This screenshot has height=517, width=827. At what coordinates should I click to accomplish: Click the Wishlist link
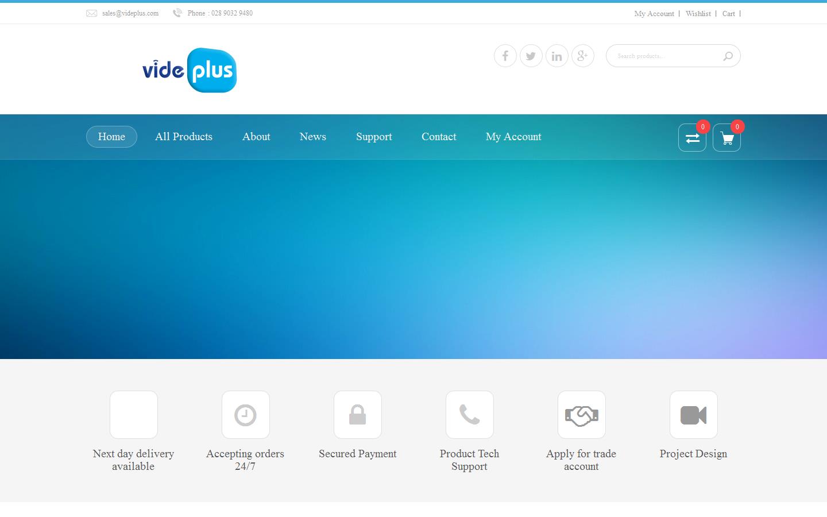[698, 13]
